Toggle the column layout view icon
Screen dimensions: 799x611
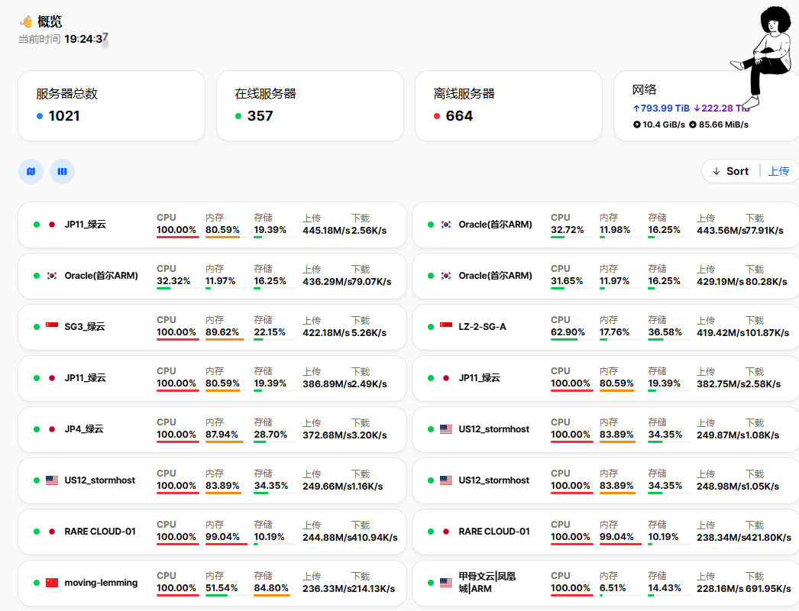coord(62,172)
